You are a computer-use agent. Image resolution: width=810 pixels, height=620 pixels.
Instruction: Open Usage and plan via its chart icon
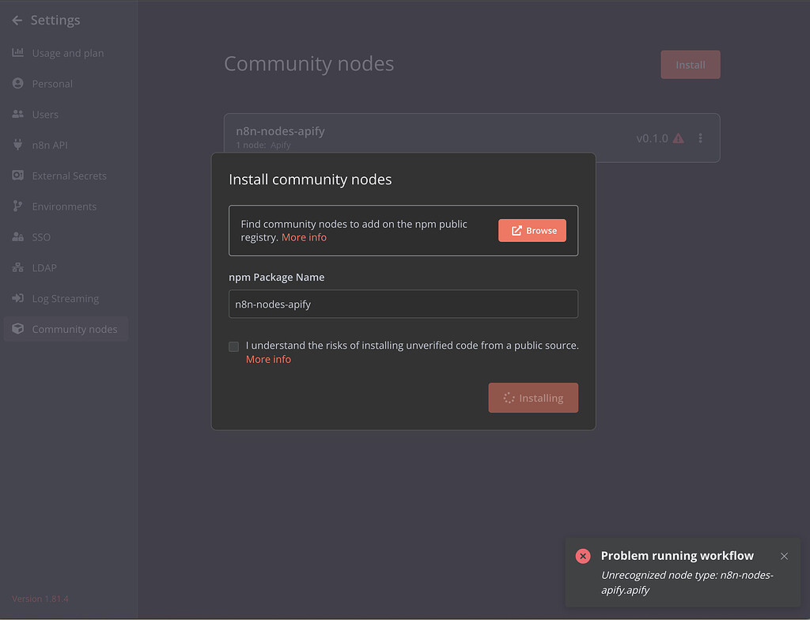pos(17,53)
